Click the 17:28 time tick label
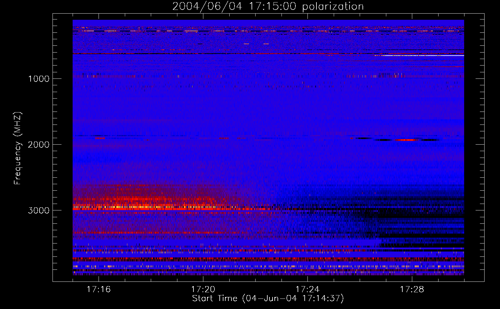The image size is (500, 309). pos(412,289)
